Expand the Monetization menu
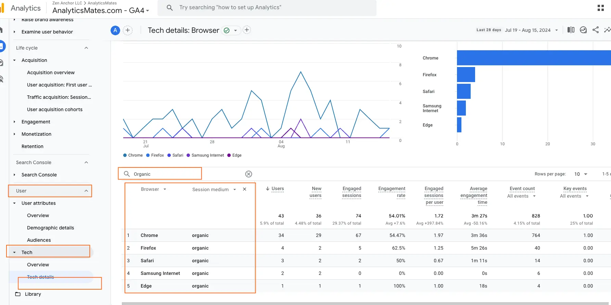The width and height of the screenshot is (611, 305). tap(14, 134)
